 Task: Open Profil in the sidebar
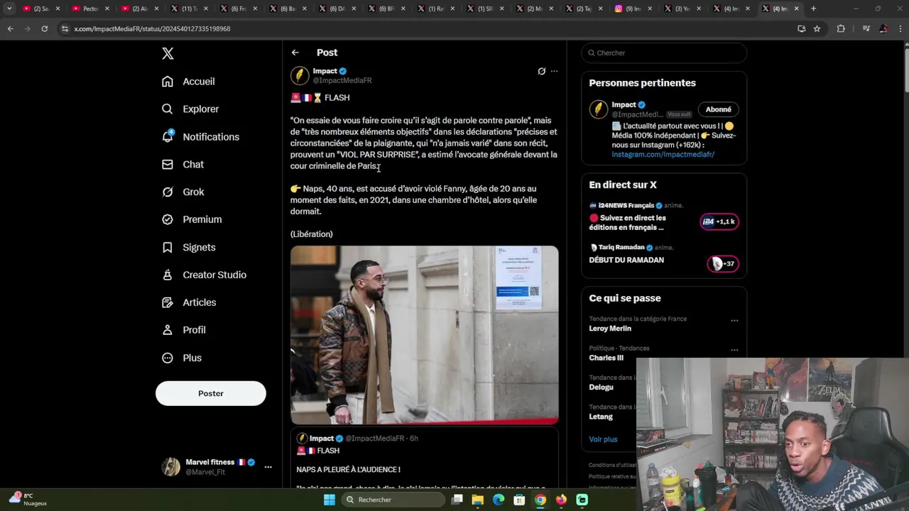tap(183, 330)
